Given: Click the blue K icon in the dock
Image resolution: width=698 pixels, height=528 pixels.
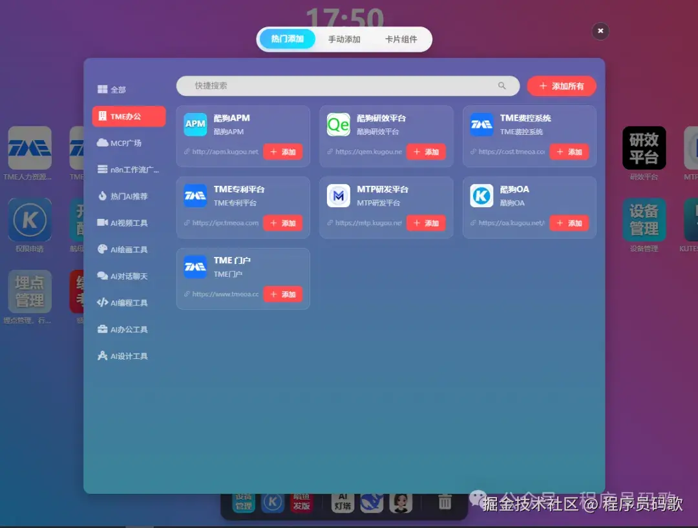Looking at the screenshot, I should [x=273, y=502].
